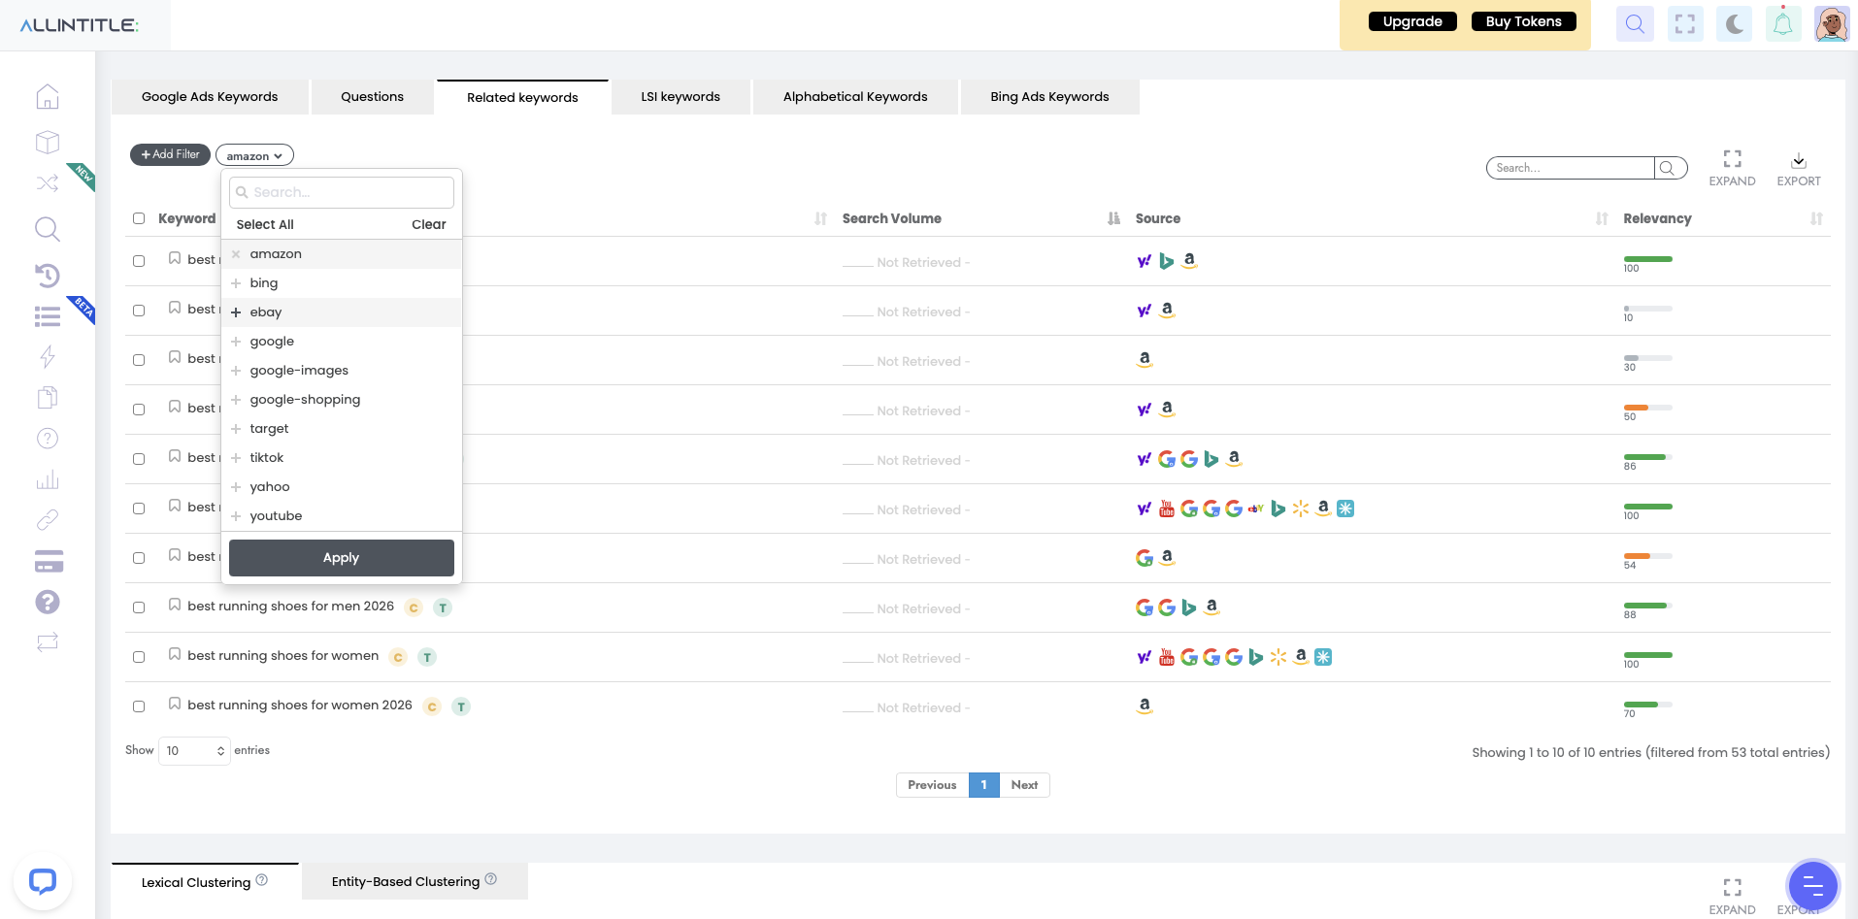Add google-shopping to the source filter
The height and width of the screenshot is (919, 1858).
tap(341, 400)
